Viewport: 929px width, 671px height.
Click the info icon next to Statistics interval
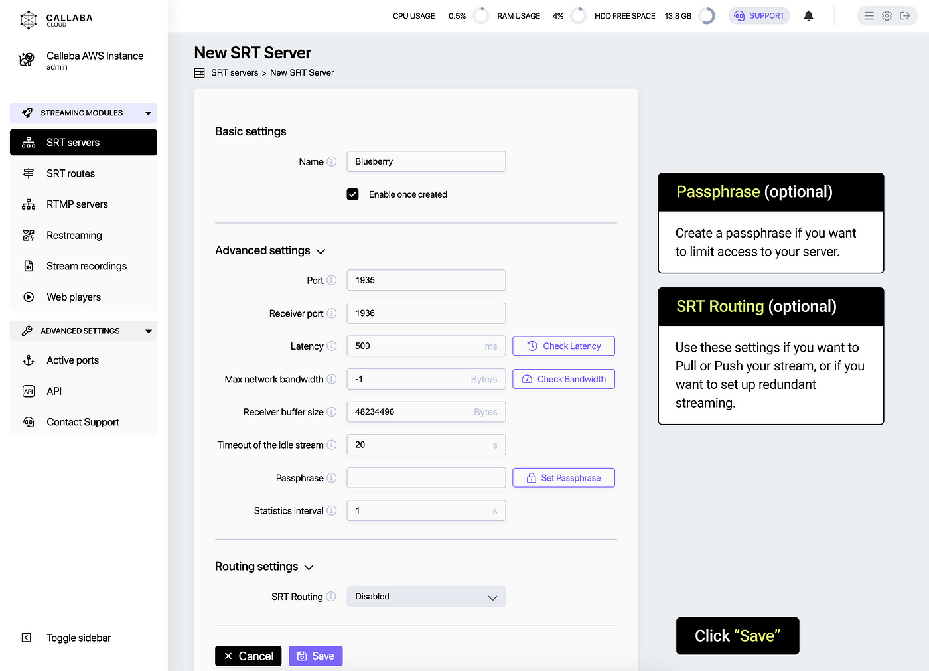coord(332,510)
